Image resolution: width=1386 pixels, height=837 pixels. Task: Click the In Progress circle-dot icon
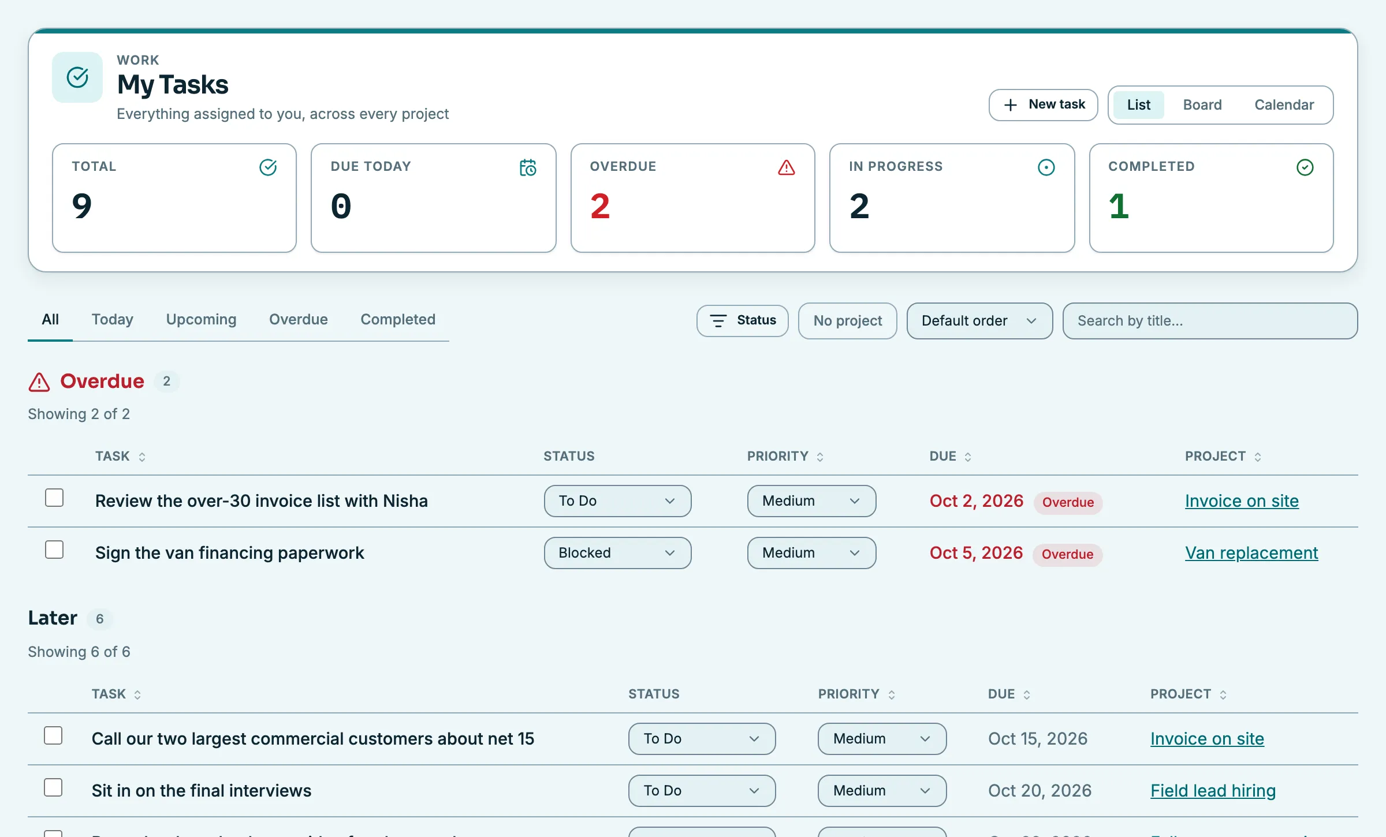1046,167
